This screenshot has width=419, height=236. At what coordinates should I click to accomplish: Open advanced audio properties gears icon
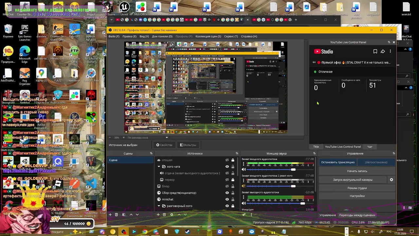tap(244, 215)
